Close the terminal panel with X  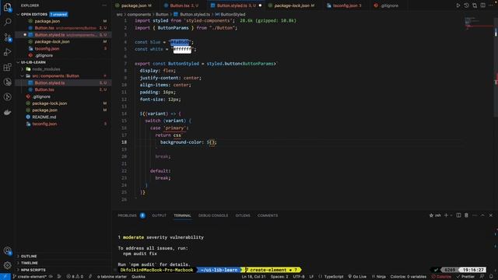click(x=491, y=215)
